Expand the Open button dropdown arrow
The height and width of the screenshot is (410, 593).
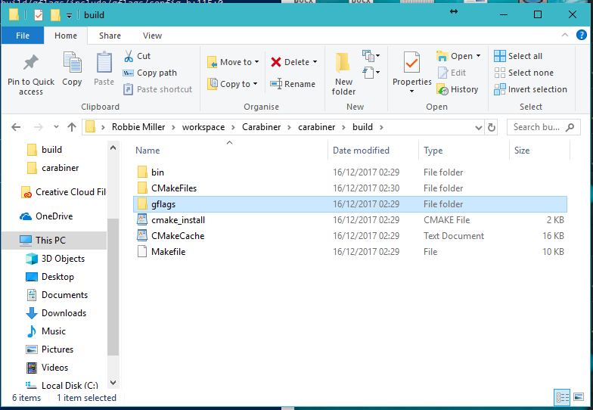click(x=478, y=56)
